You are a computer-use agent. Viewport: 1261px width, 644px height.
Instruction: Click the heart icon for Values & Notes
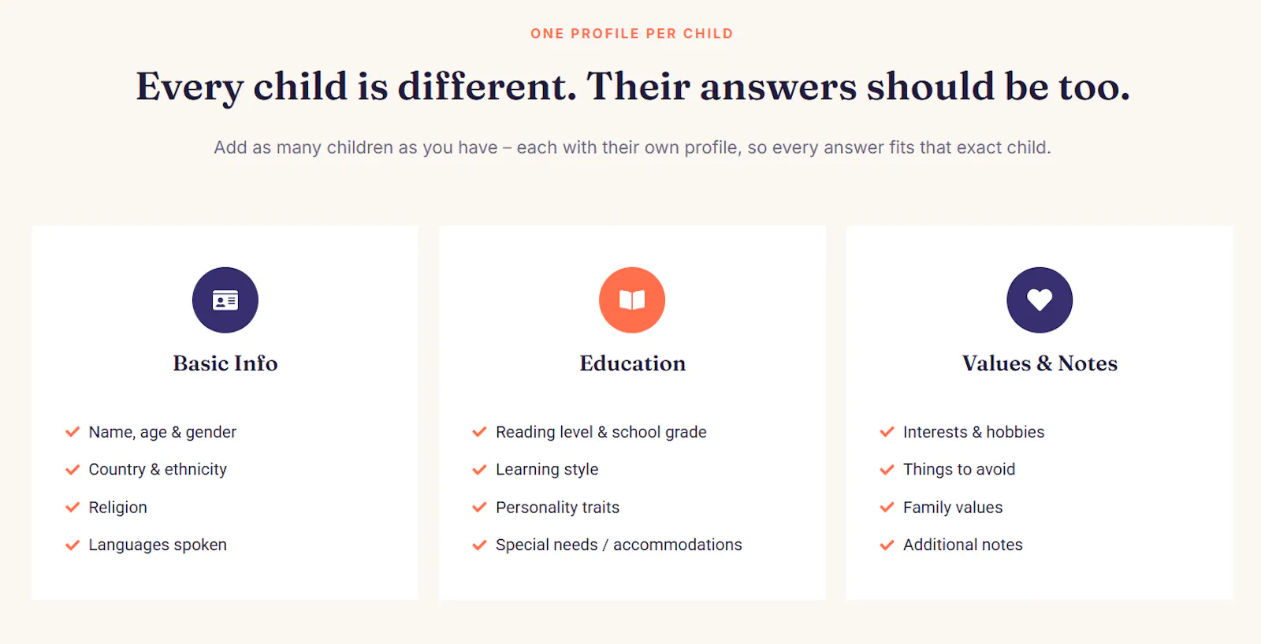coord(1040,300)
